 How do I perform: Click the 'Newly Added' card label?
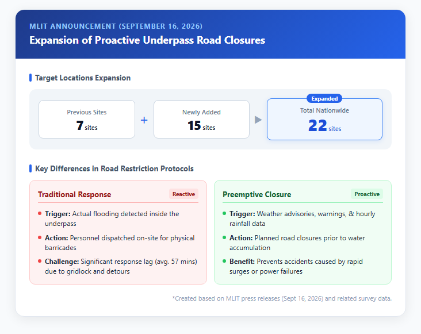tap(201, 112)
